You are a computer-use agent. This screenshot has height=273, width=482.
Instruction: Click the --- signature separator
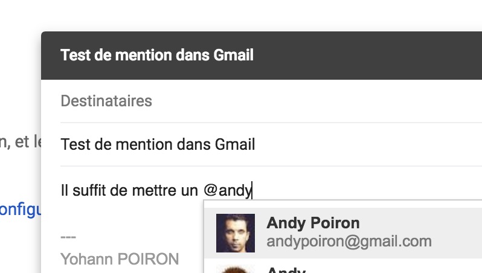click(x=68, y=236)
